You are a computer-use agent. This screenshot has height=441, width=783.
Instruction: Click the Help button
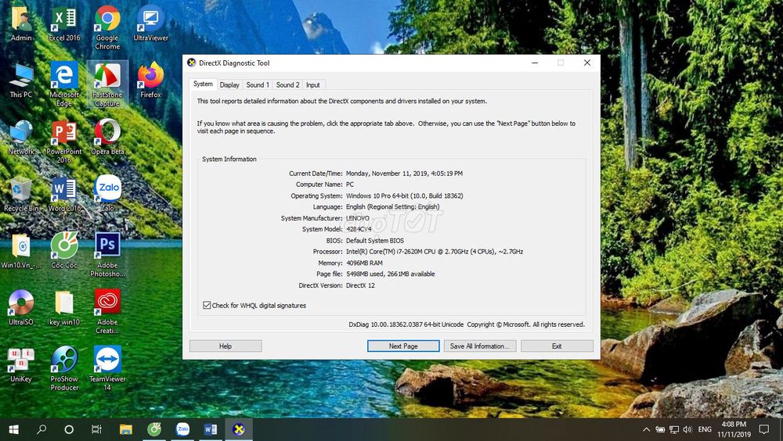tap(226, 346)
